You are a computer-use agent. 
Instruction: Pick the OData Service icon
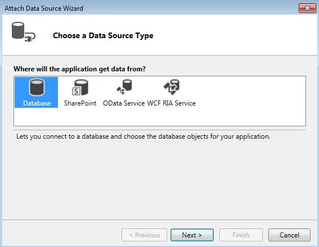[x=124, y=87]
